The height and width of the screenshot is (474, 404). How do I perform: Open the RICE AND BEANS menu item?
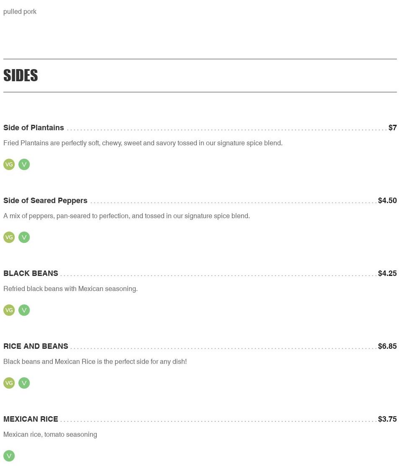pyautogui.click(x=36, y=346)
